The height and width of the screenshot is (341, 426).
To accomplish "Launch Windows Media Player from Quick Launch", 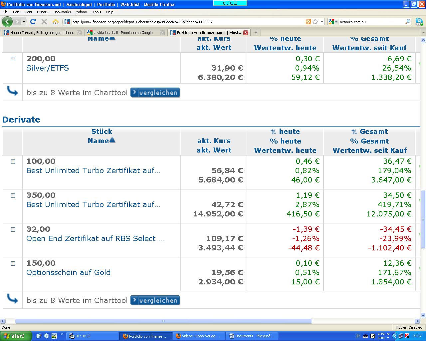I will click(x=46, y=336).
